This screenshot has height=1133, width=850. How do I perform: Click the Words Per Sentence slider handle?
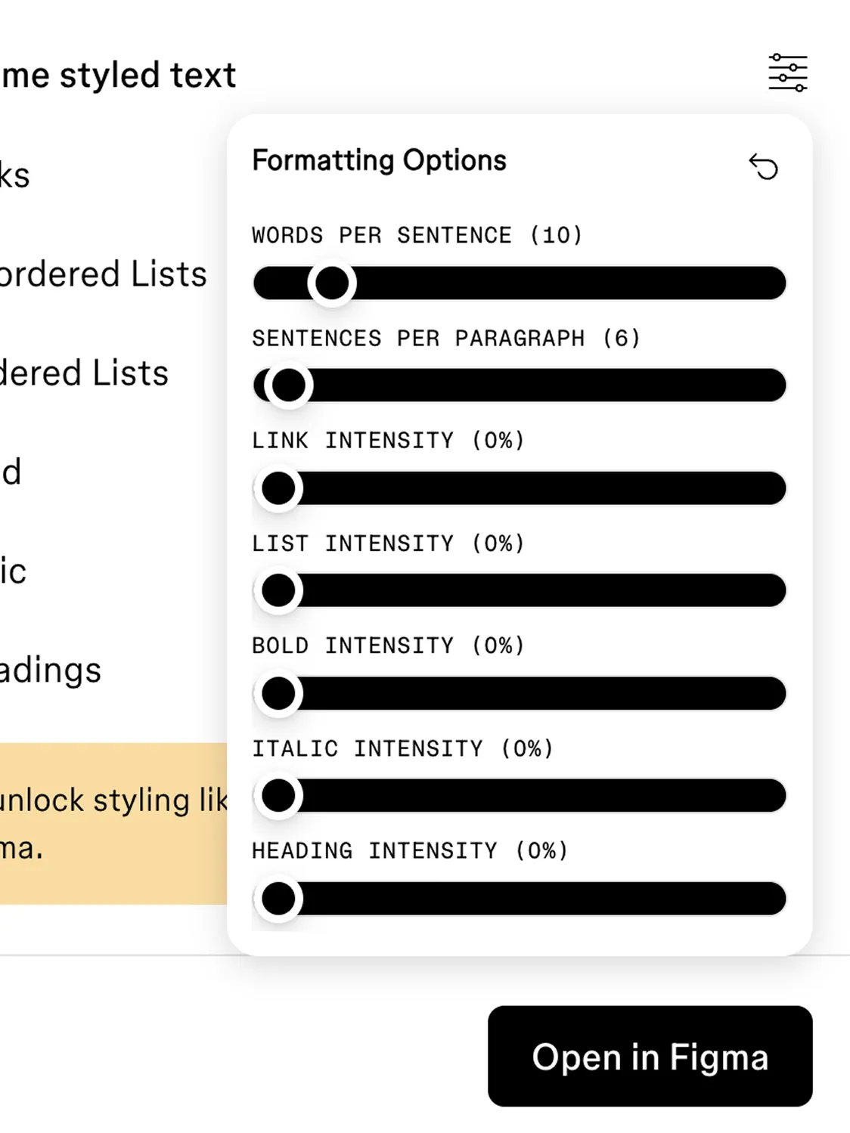pyautogui.click(x=332, y=283)
